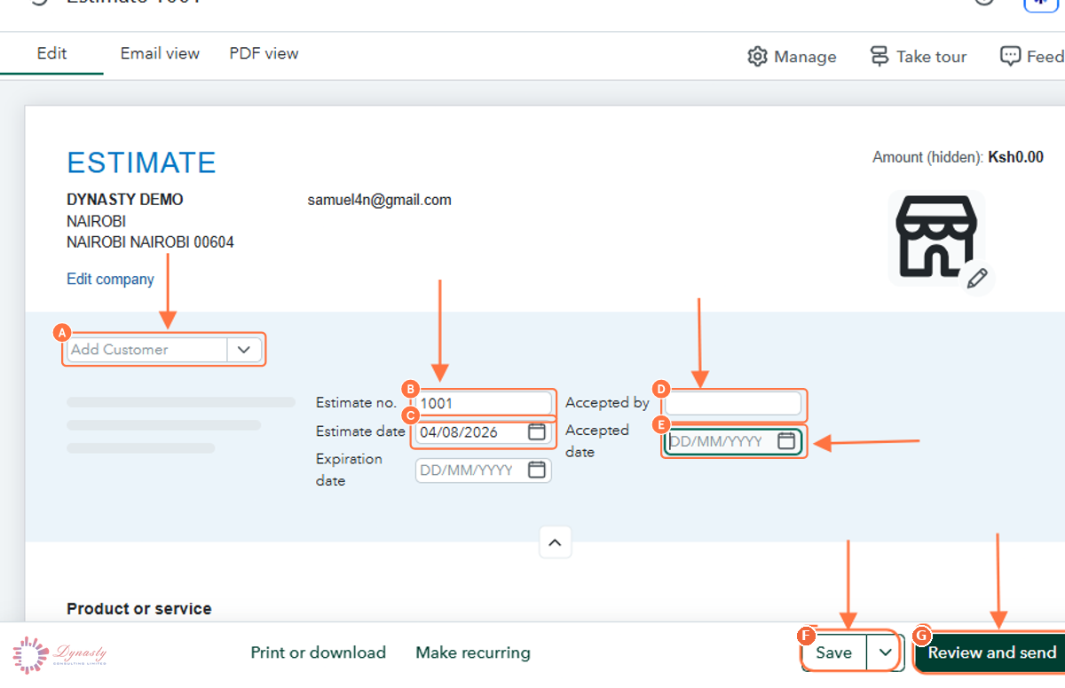Click Print or download
This screenshot has height=688, width=1065.
tap(318, 652)
